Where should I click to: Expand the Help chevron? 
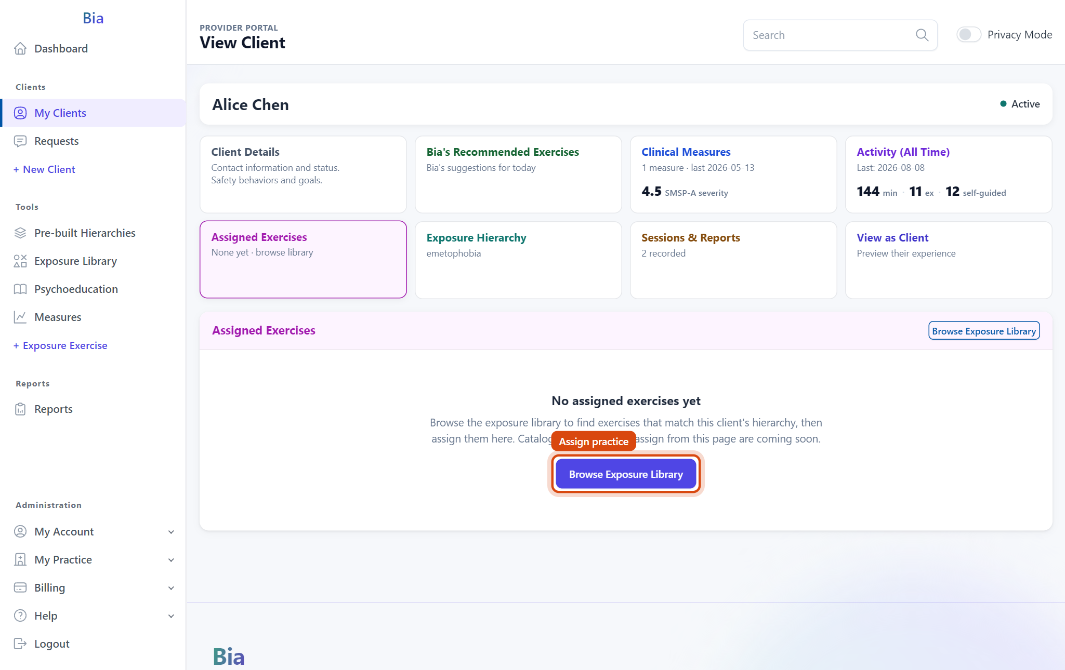pyautogui.click(x=171, y=616)
